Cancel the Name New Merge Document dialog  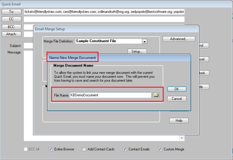(177, 99)
